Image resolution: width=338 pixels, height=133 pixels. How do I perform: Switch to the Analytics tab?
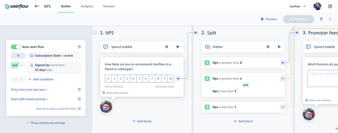(87, 6)
